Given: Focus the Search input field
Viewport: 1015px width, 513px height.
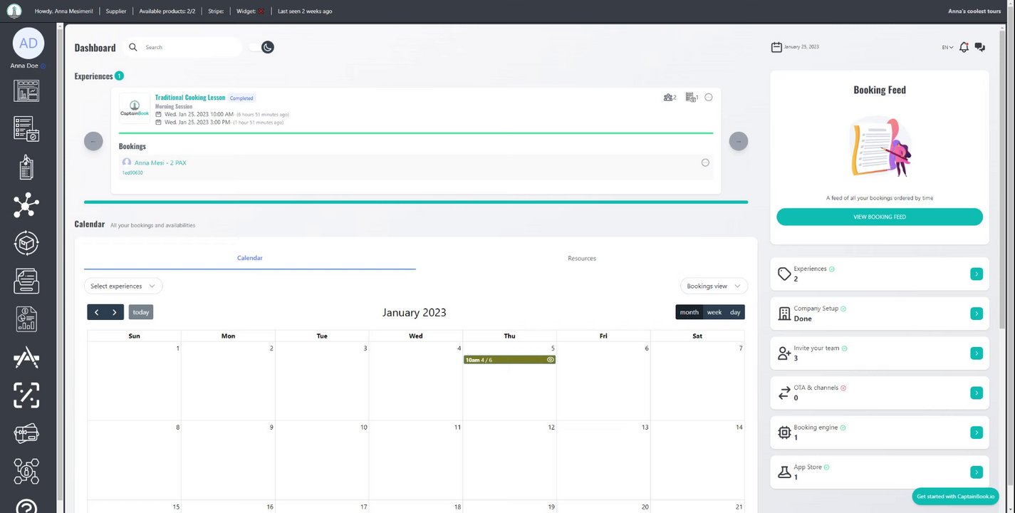Looking at the screenshot, I should [191, 47].
